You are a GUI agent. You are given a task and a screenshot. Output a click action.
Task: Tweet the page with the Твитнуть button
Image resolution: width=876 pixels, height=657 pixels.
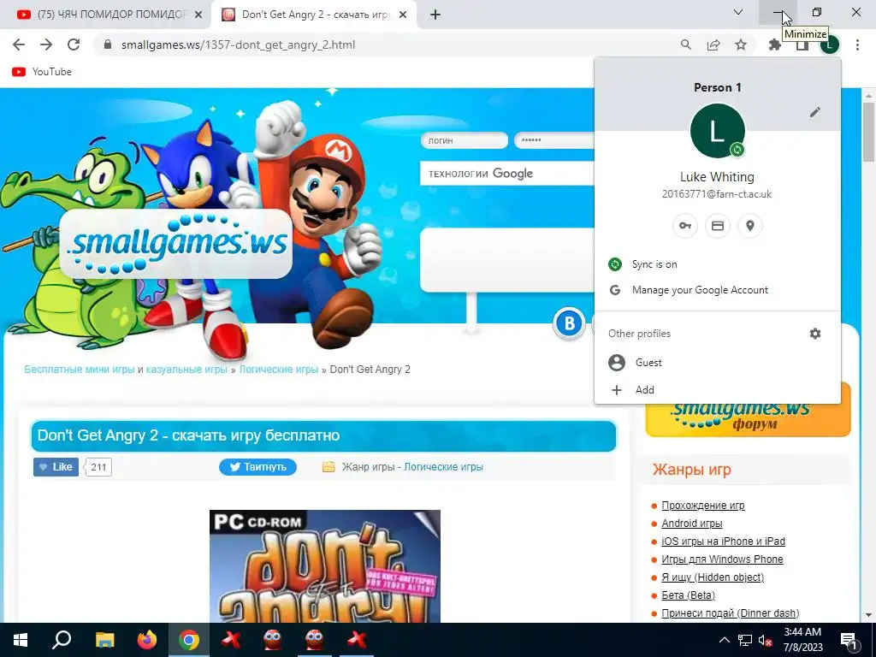[257, 467]
